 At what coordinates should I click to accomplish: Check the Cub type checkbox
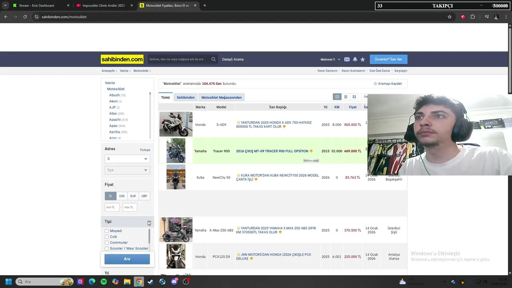coord(106,237)
